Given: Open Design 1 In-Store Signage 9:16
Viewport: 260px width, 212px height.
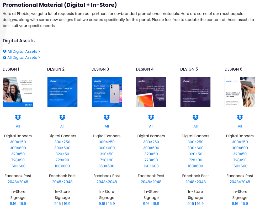Looking at the screenshot, I should click(13, 204).
